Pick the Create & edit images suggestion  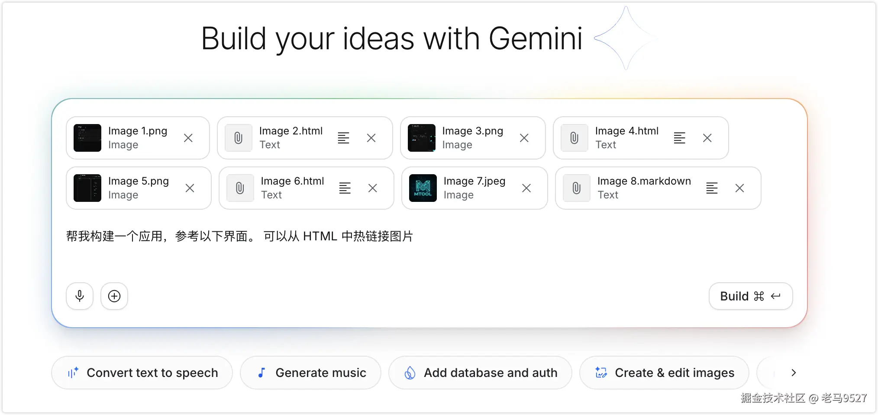click(665, 373)
